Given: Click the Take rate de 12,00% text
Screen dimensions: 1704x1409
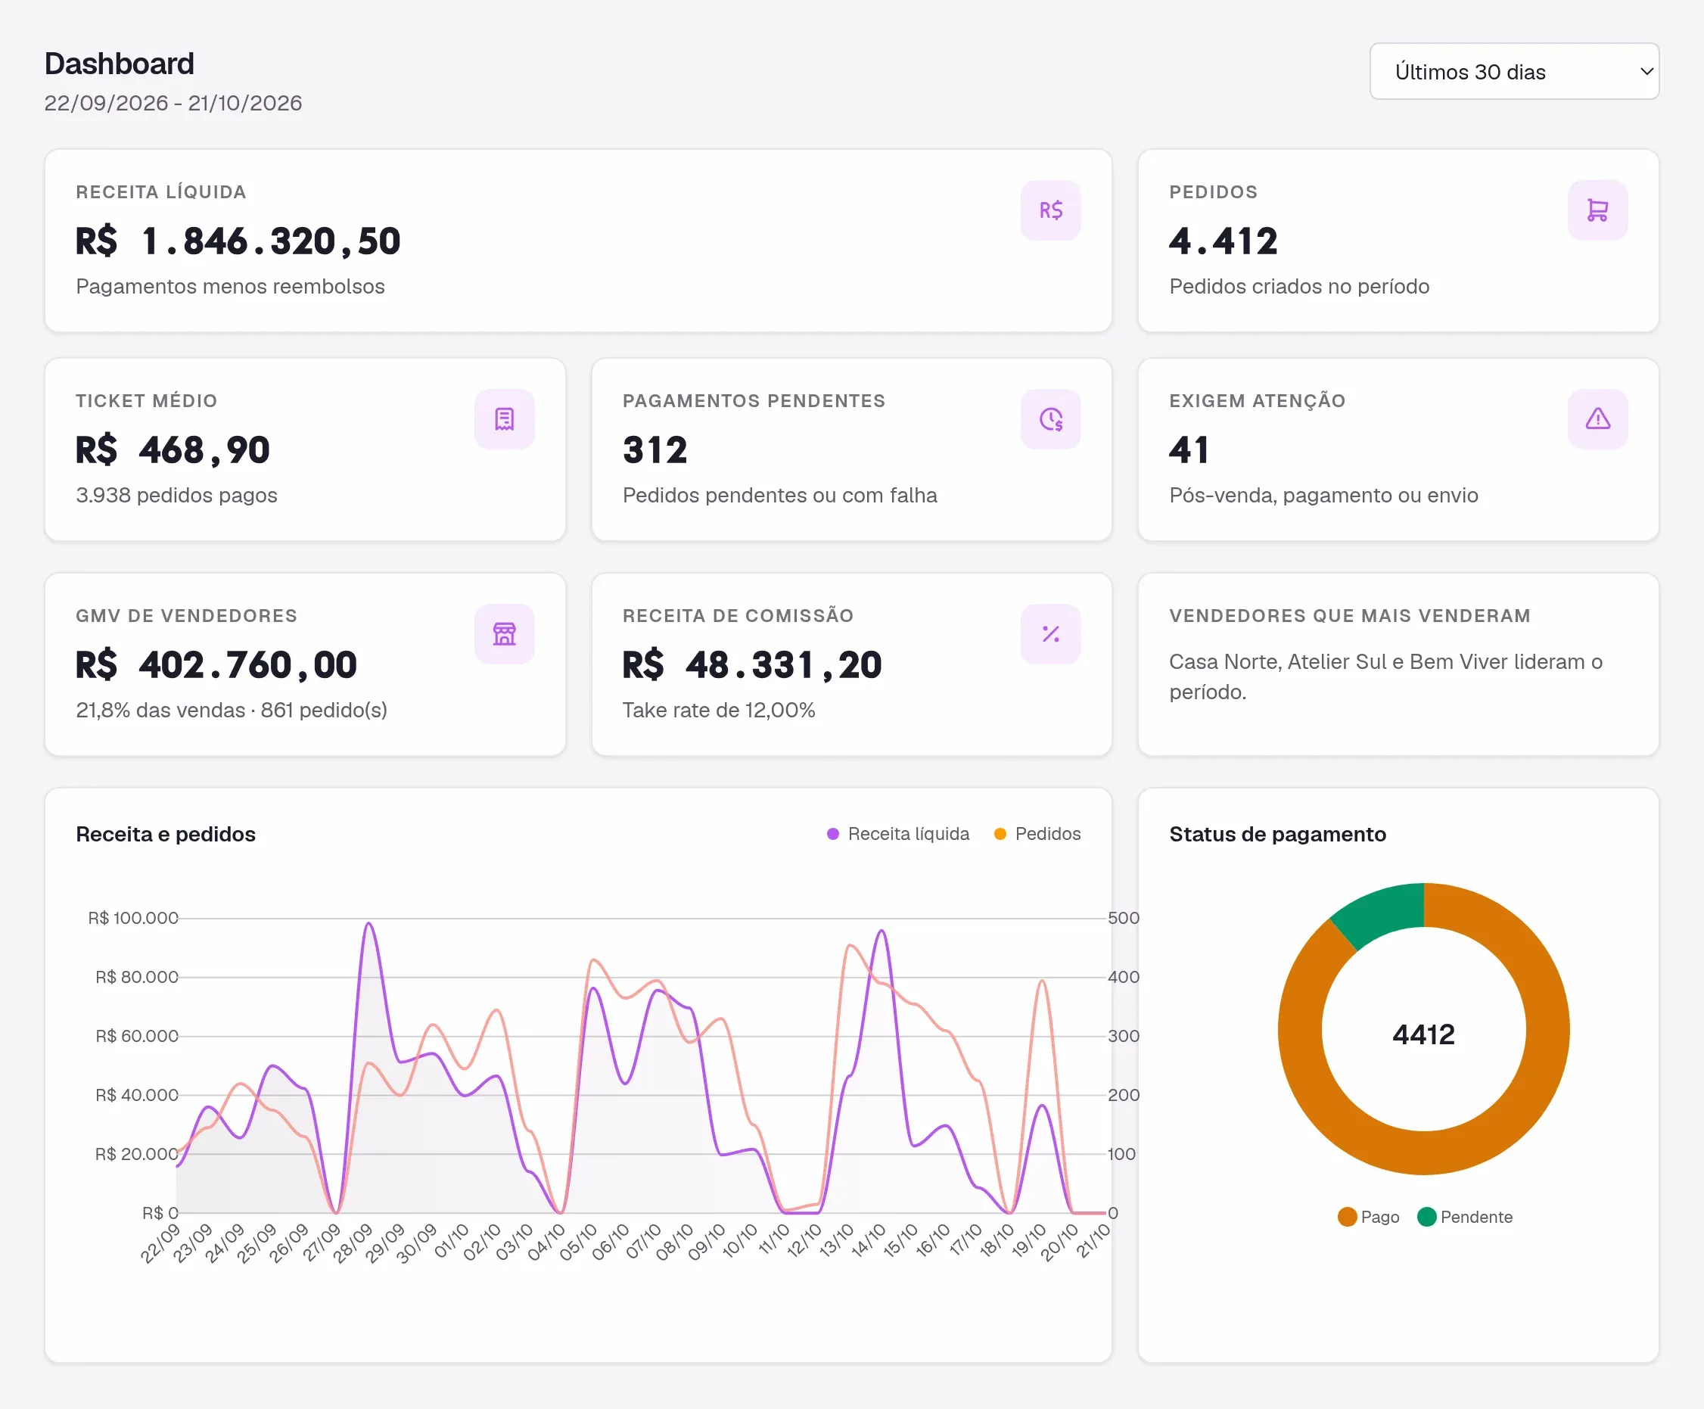Looking at the screenshot, I should pyautogui.click(x=718, y=711).
